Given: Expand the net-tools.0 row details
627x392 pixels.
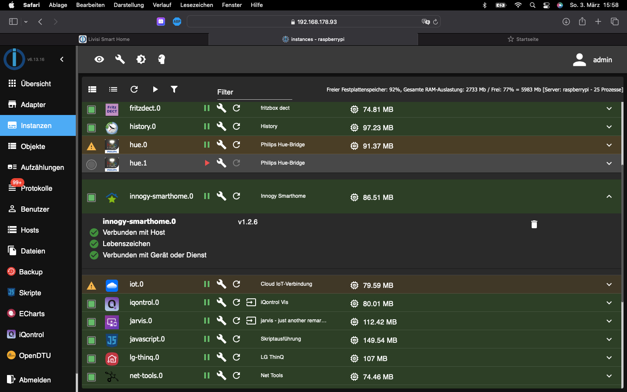Looking at the screenshot, I should [609, 376].
